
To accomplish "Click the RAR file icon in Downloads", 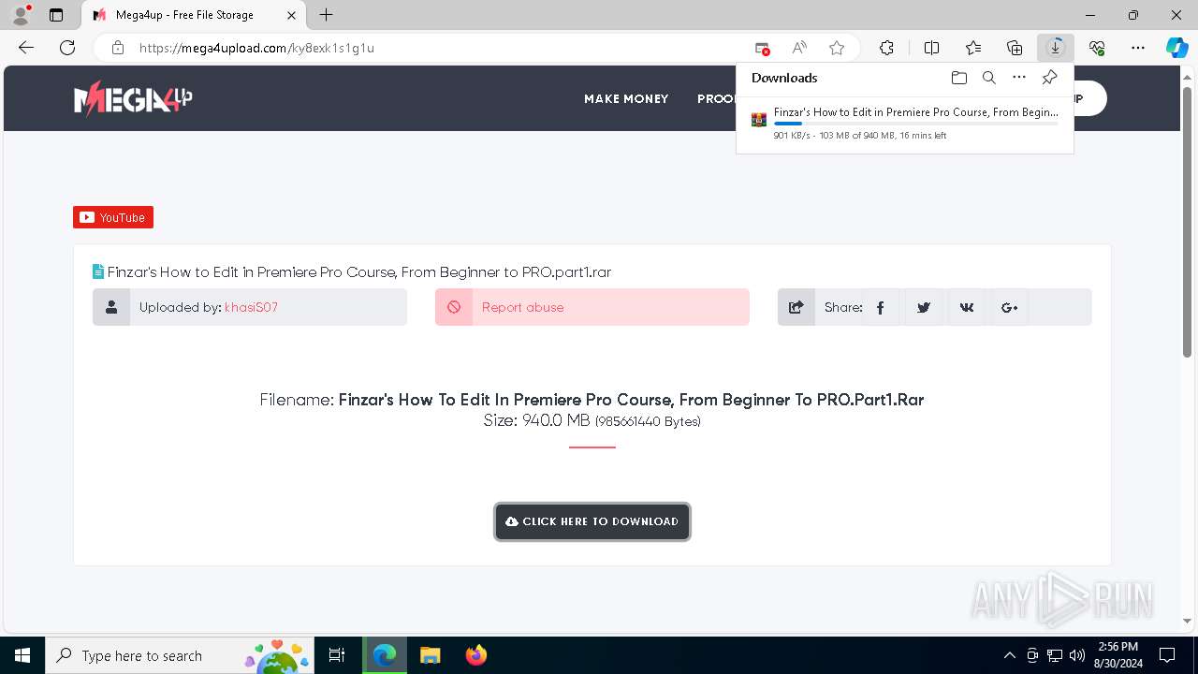I will (x=759, y=120).
